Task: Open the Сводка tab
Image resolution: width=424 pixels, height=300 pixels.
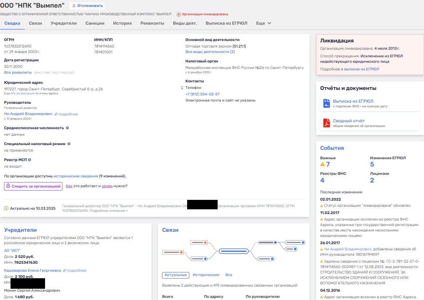Action: coord(12,23)
